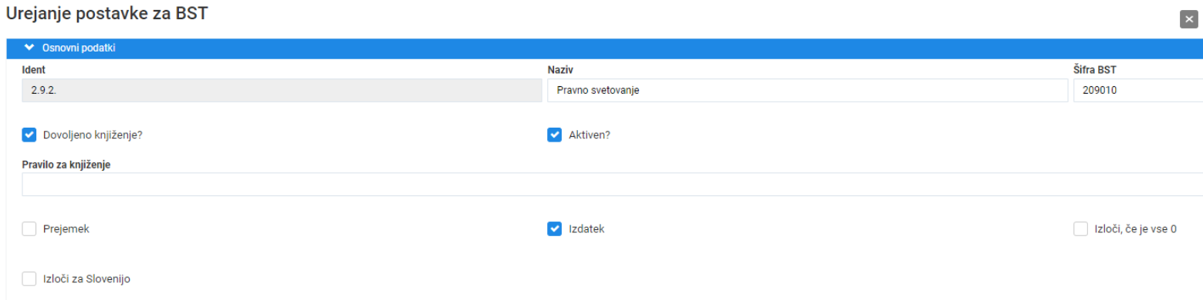Image resolution: width=1203 pixels, height=300 pixels.
Task: Close the Urejanje postavke za BST dialog
Action: point(1189,20)
